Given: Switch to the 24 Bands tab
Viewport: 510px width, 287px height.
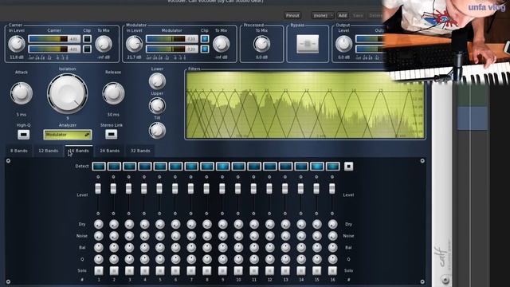Looking at the screenshot, I should [110, 151].
